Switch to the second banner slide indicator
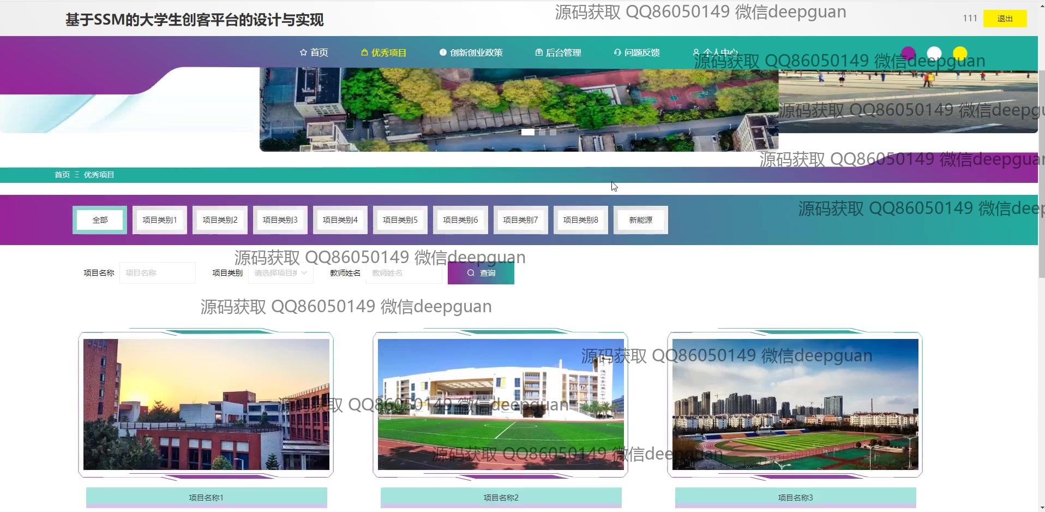The height and width of the screenshot is (512, 1045). tap(542, 132)
